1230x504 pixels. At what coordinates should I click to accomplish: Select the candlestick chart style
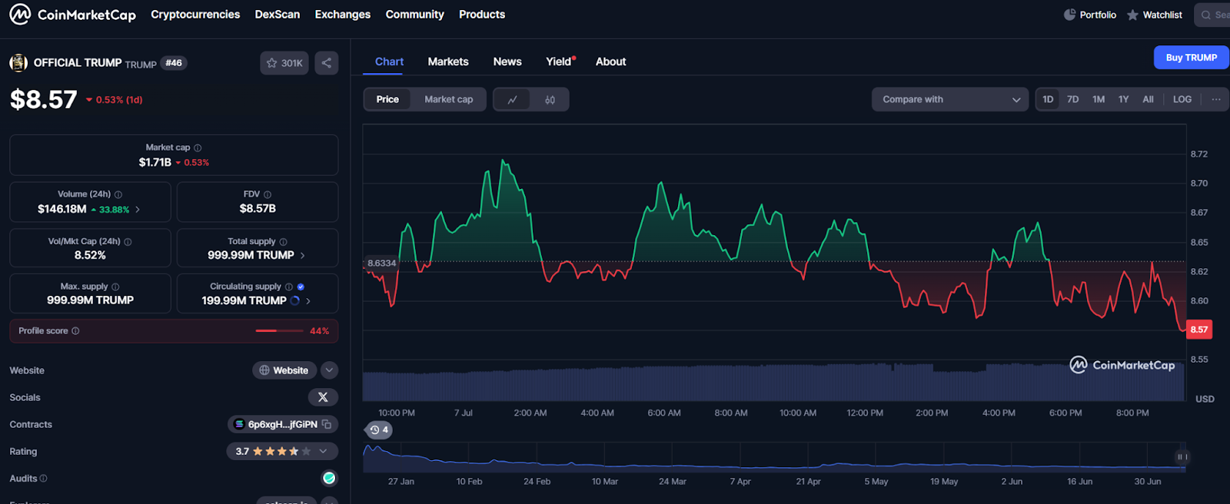[x=550, y=100]
